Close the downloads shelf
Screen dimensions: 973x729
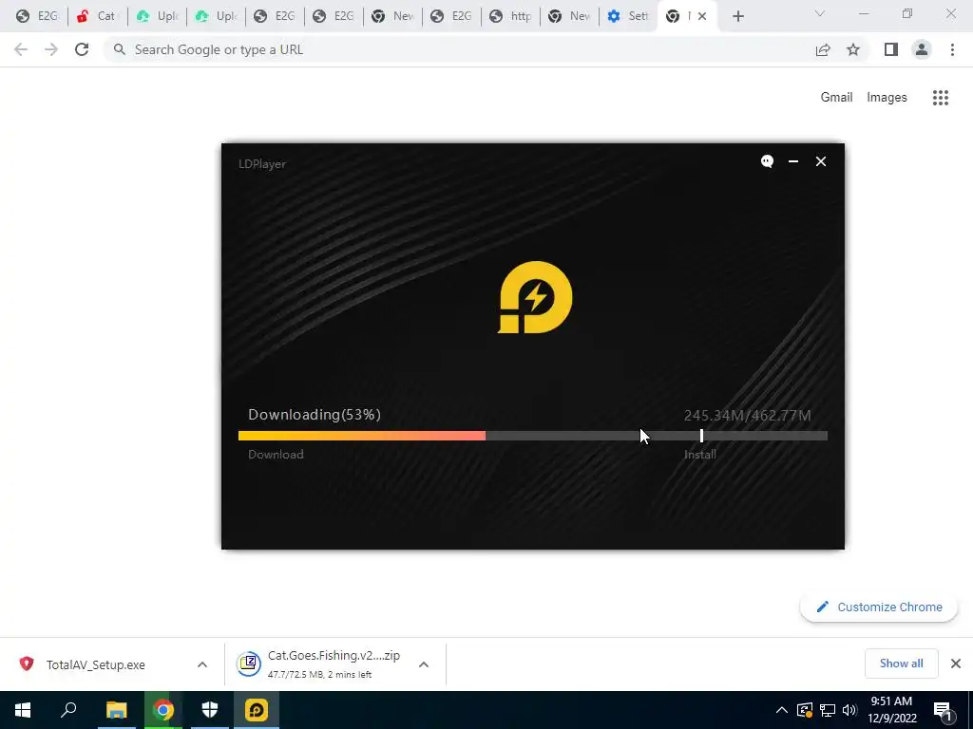click(x=956, y=664)
